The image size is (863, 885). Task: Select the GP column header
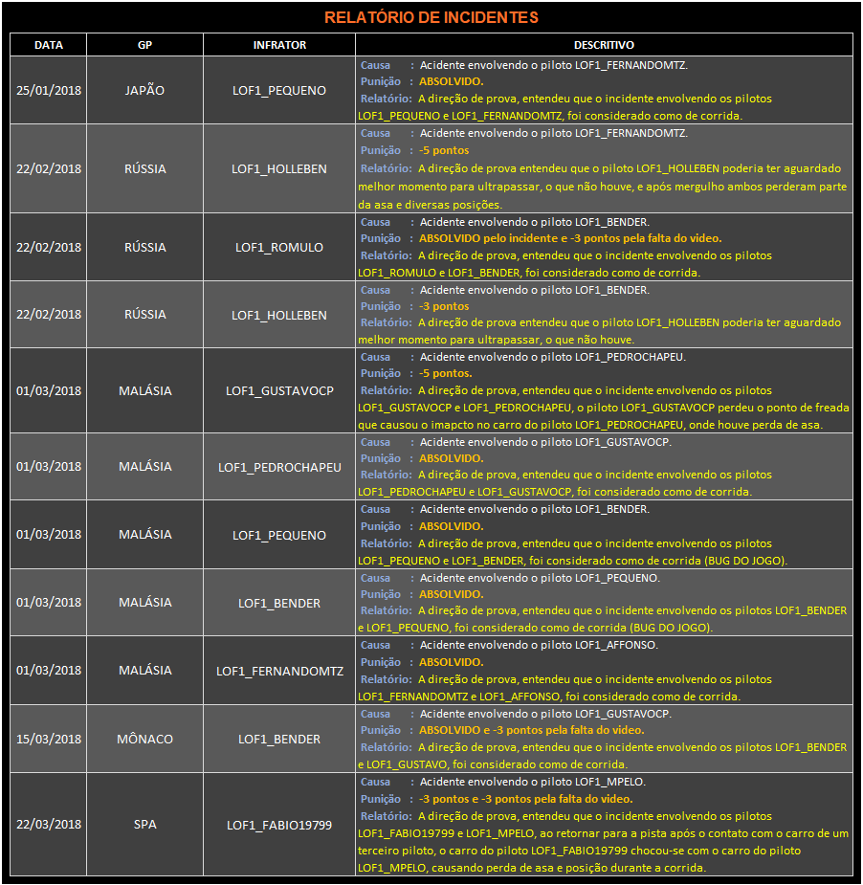145,45
